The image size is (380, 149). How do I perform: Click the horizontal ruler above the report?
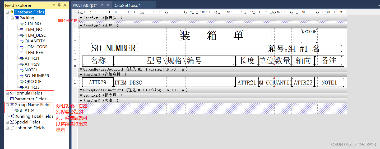(212, 12)
